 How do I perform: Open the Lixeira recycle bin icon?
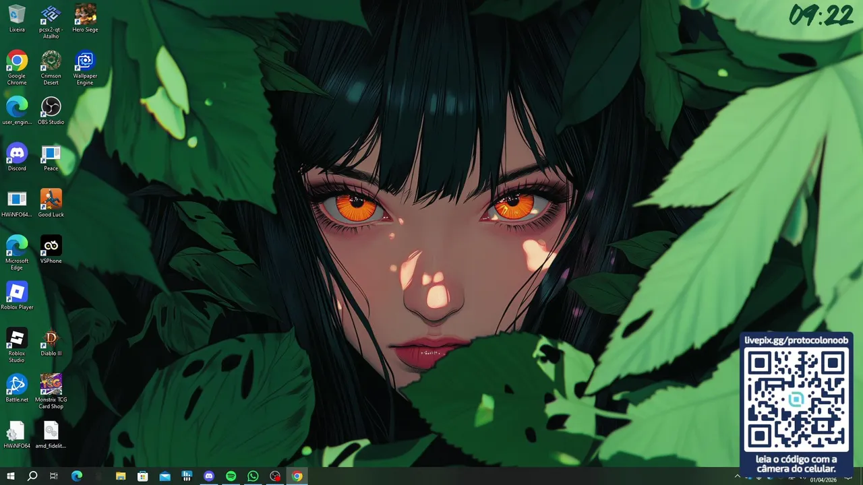[17, 19]
